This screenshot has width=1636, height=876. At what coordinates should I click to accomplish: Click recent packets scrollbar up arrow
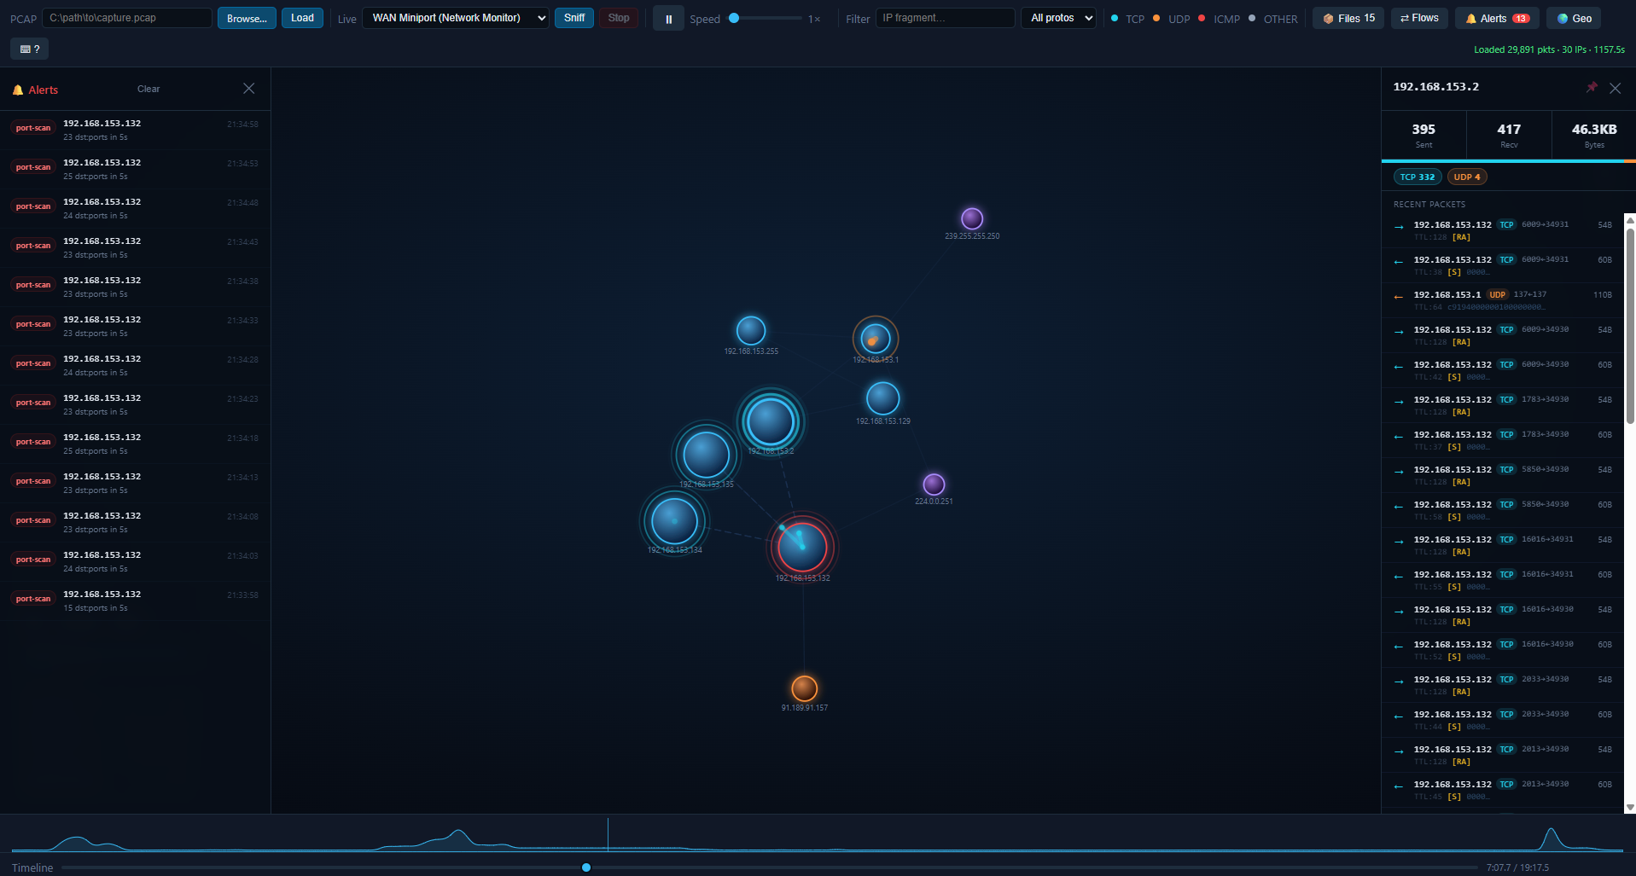1630,219
